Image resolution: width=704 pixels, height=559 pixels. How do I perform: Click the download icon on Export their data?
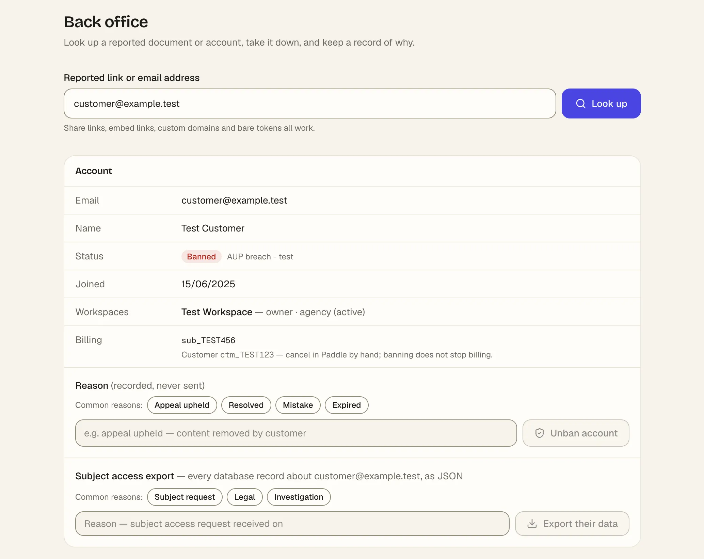pyautogui.click(x=532, y=524)
